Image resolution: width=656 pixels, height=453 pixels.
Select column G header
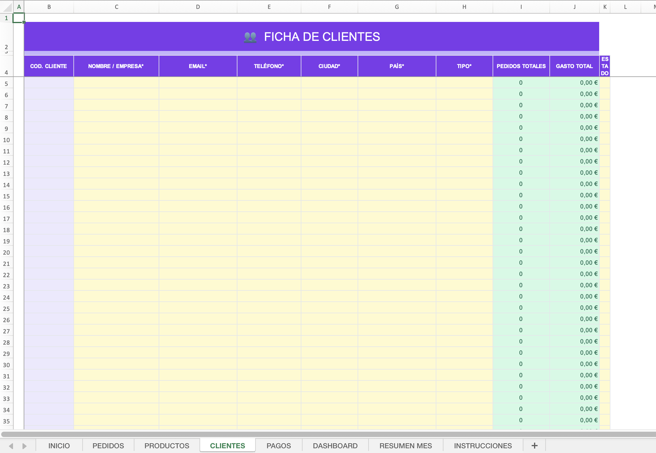coord(397,7)
